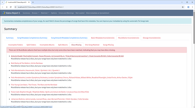Click the browser address bar URL field
The height and width of the screenshot is (108, 195).
coord(98,7)
